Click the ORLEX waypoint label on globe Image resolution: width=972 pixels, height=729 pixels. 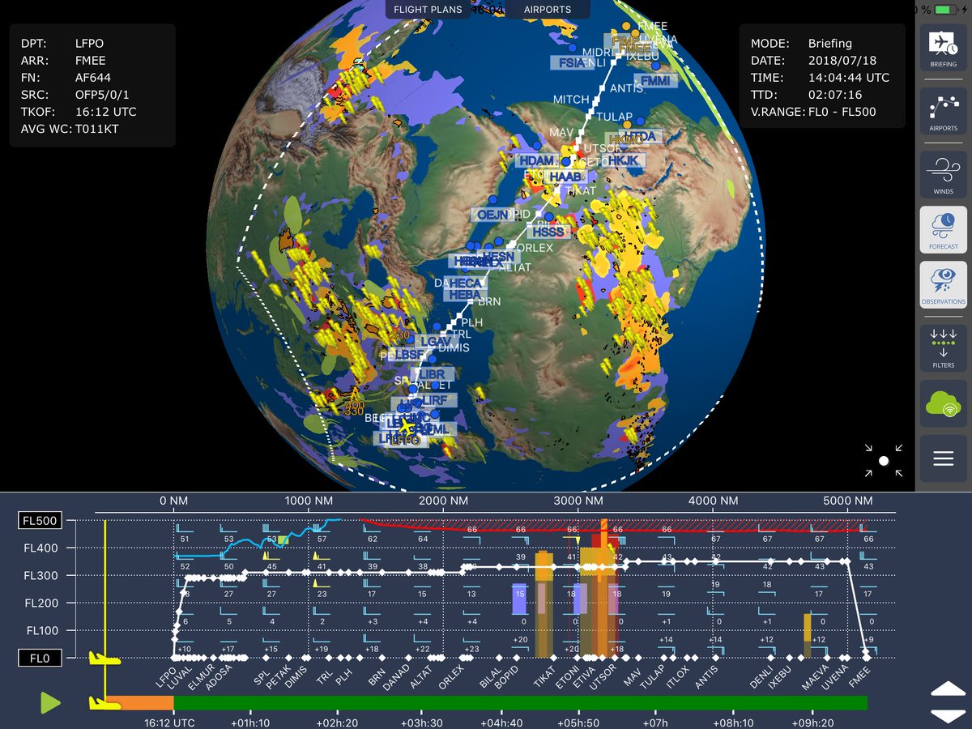pyautogui.click(x=534, y=247)
